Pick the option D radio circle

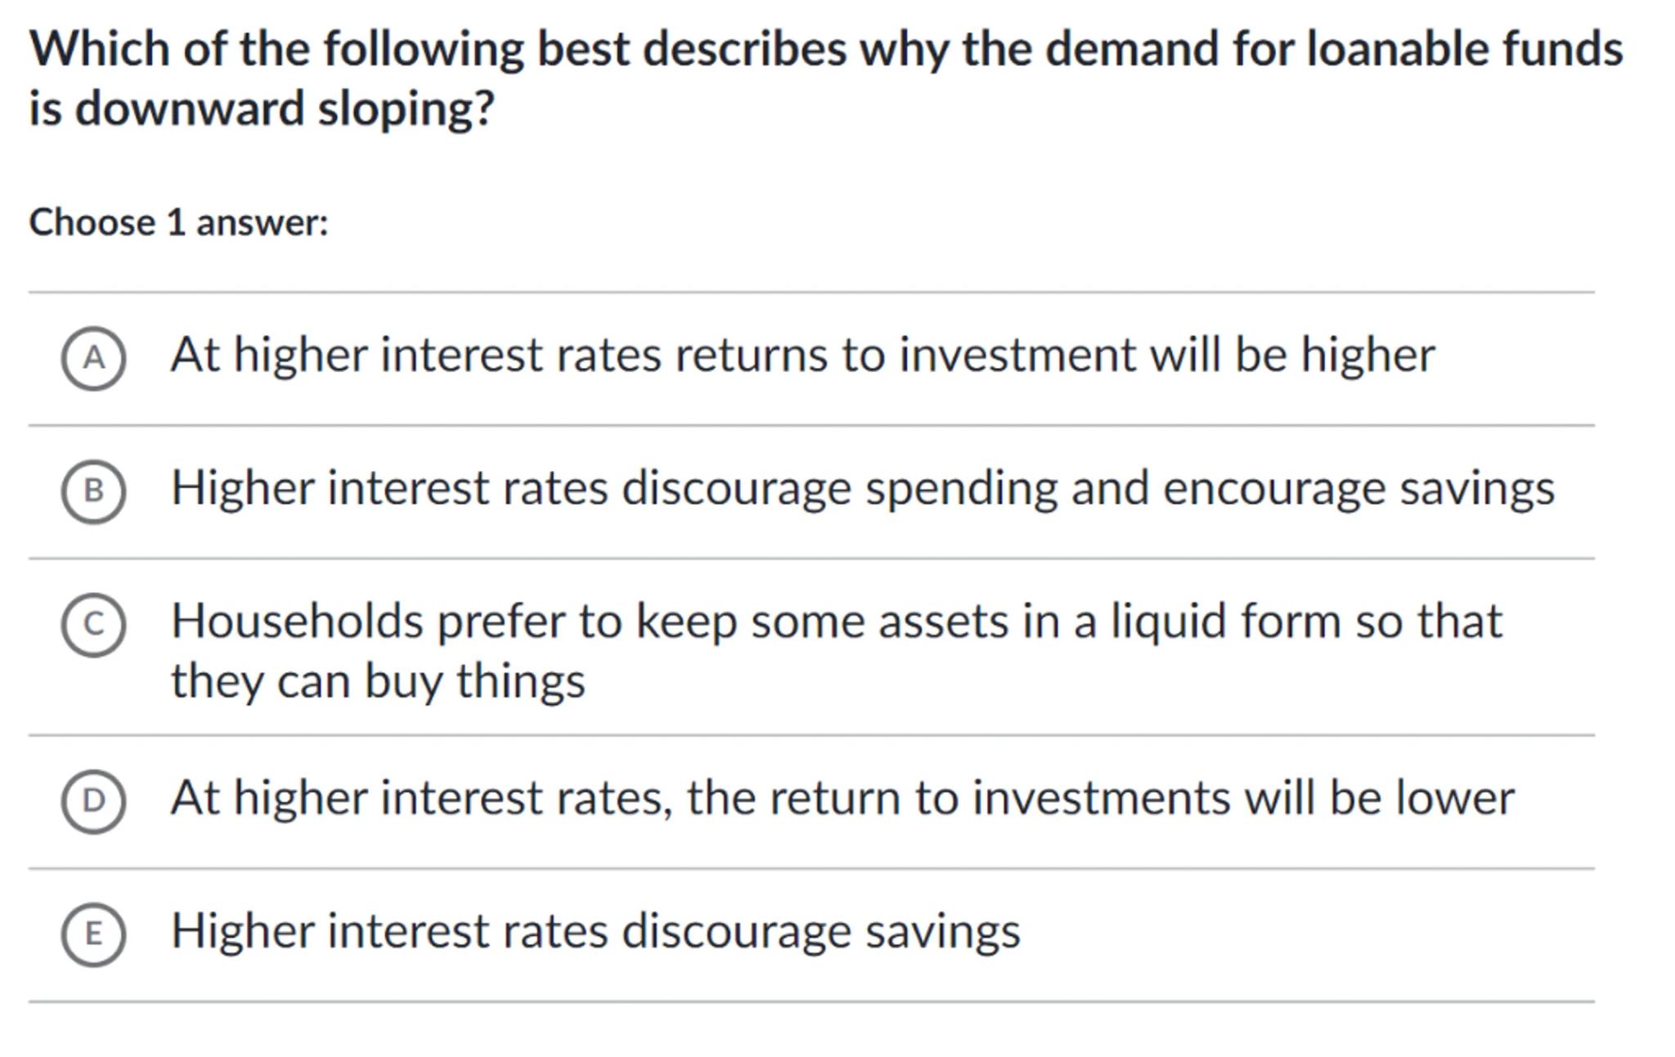click(93, 800)
